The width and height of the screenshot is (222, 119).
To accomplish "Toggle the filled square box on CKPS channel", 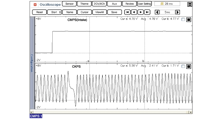I will click(x=189, y=66).
